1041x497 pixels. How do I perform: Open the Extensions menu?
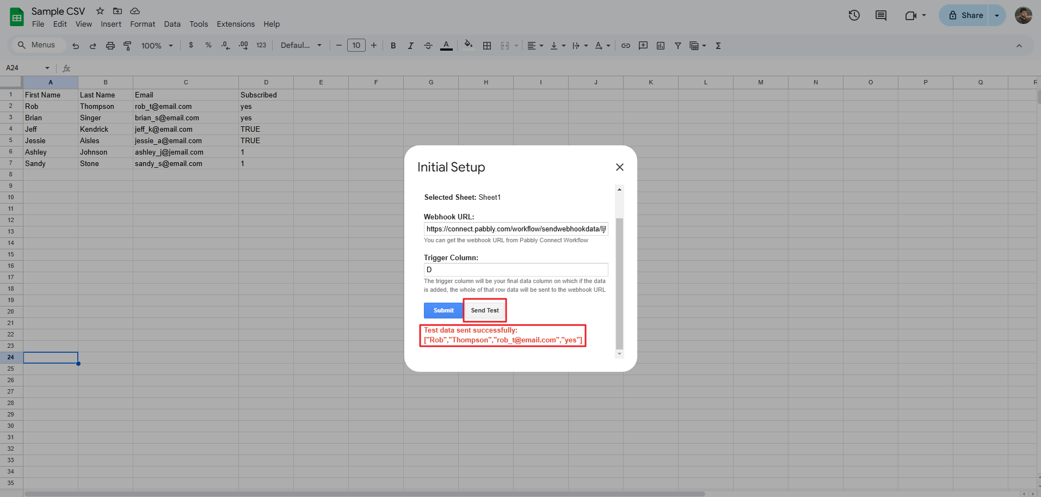click(x=236, y=24)
